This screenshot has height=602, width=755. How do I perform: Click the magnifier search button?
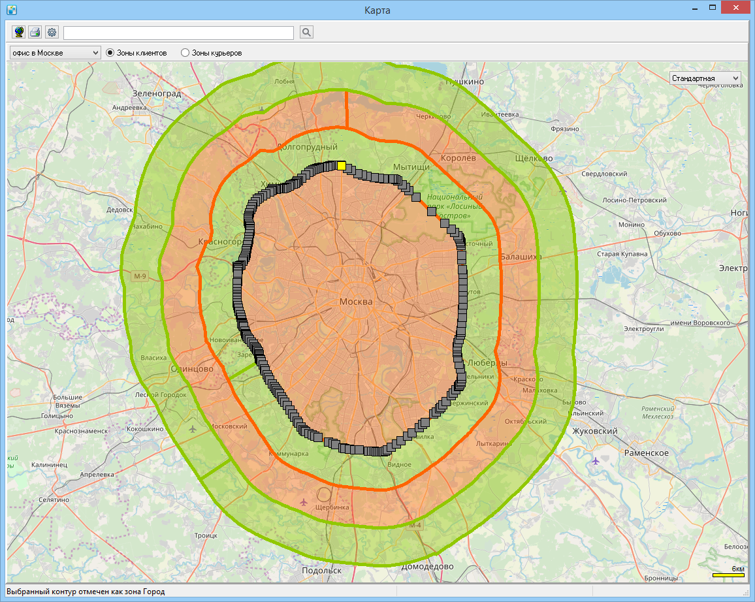(x=306, y=32)
